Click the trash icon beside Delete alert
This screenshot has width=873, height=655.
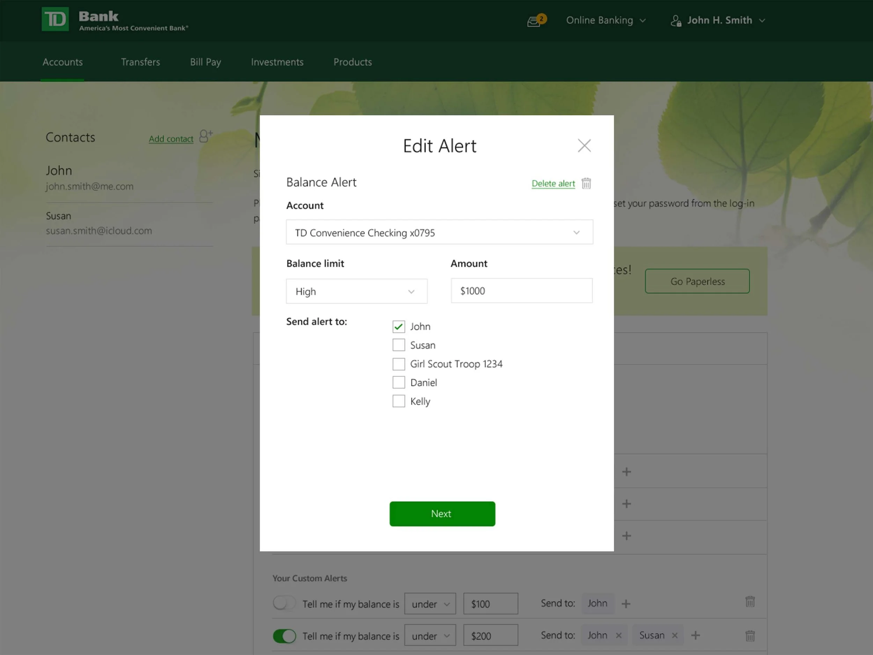click(x=586, y=183)
